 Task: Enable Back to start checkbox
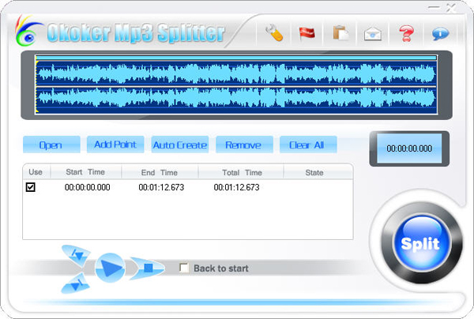tap(184, 268)
